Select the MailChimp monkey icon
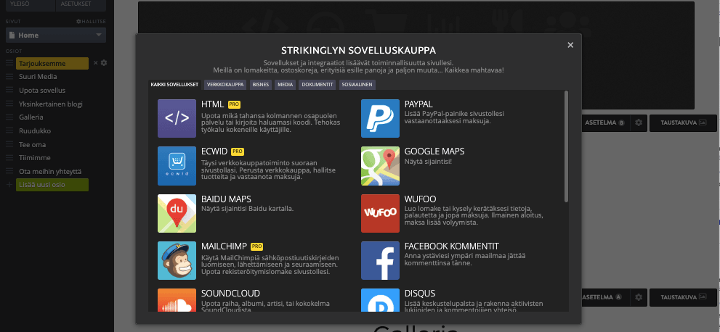Viewport: 720px width, 332px height. click(177, 260)
